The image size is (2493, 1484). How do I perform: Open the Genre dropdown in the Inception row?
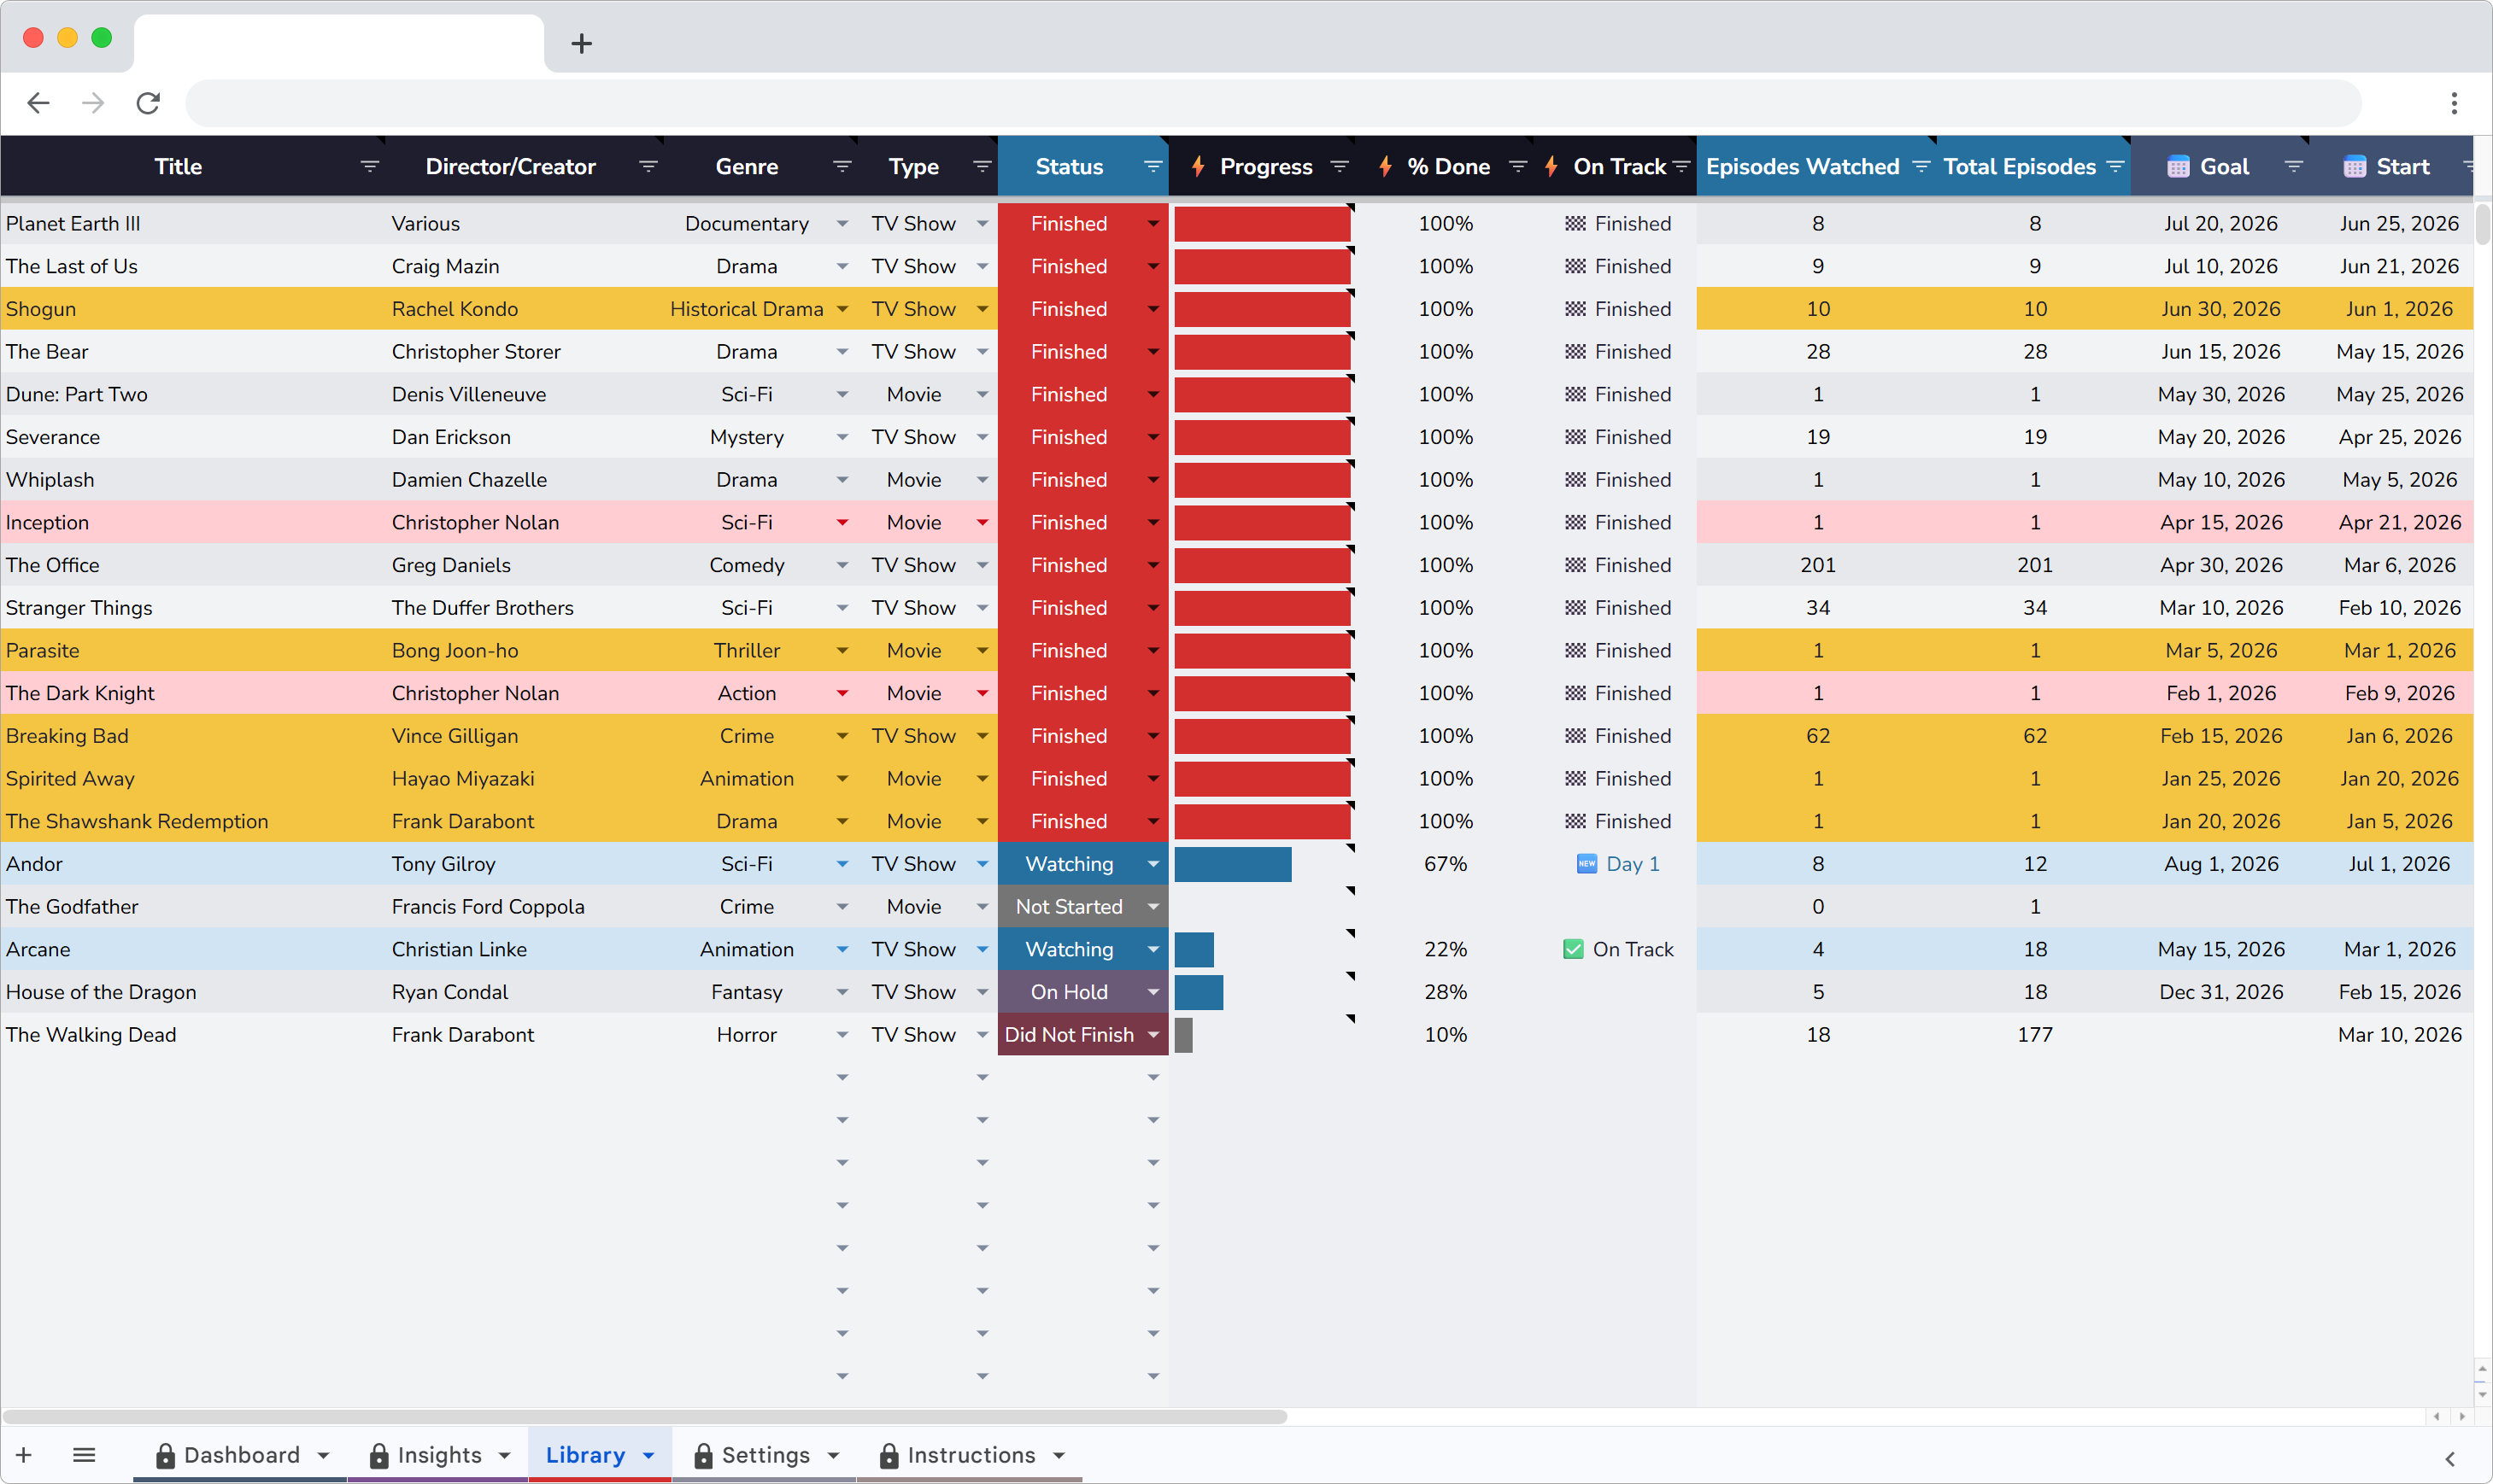point(842,521)
